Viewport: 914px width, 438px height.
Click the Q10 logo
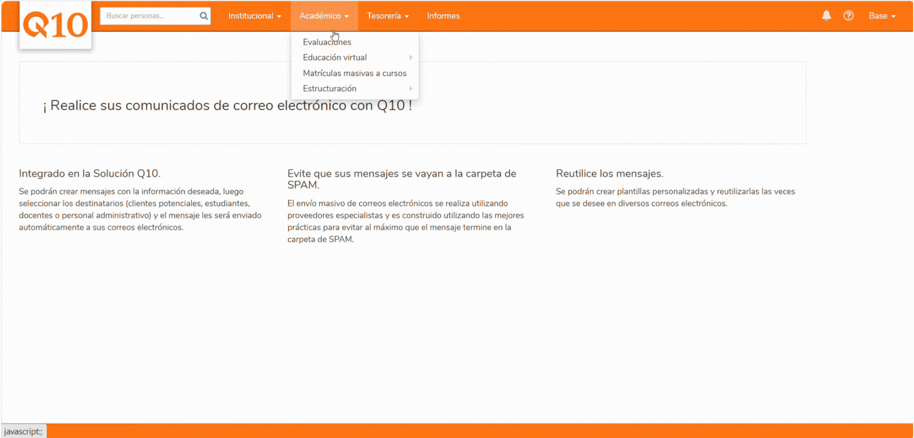point(55,25)
